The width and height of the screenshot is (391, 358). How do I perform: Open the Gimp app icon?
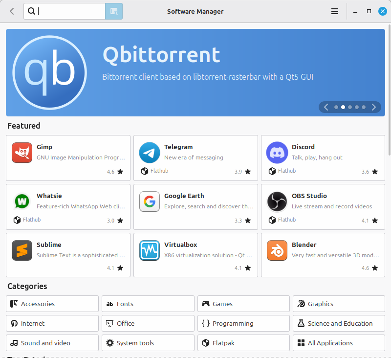tap(22, 153)
